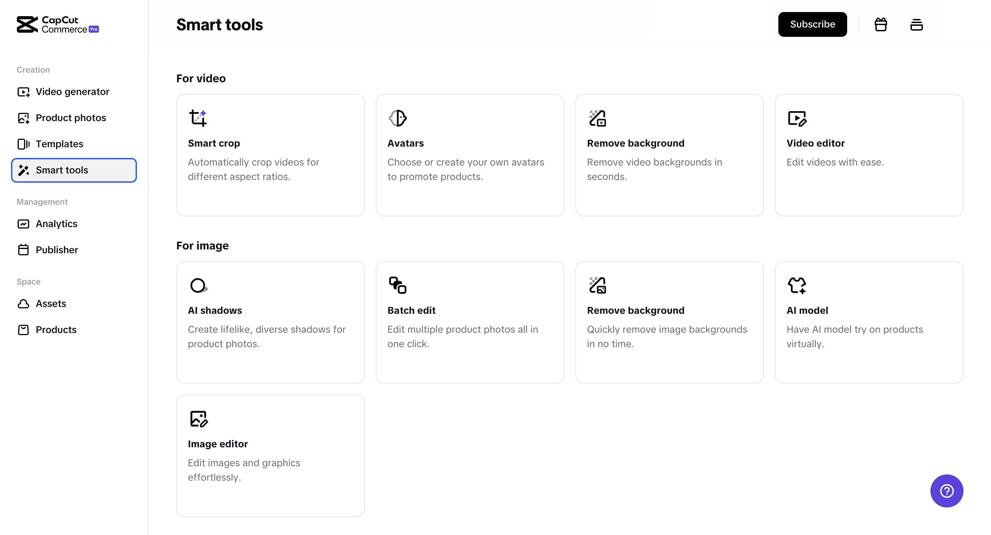The width and height of the screenshot is (991, 535).
Task: Open the Analytics section
Action: pyautogui.click(x=56, y=224)
